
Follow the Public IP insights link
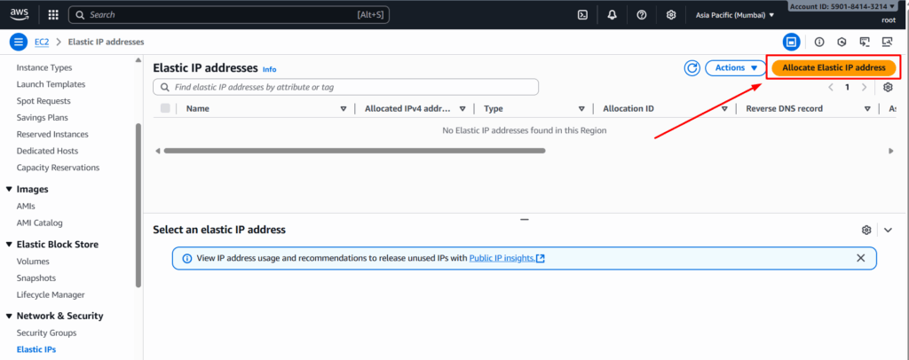(507, 258)
